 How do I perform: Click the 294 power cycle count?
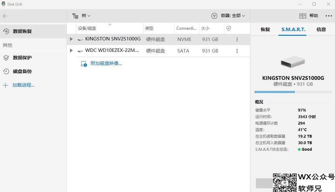pos(301,123)
